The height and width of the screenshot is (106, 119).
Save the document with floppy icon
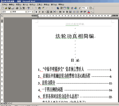click(x=9, y=8)
